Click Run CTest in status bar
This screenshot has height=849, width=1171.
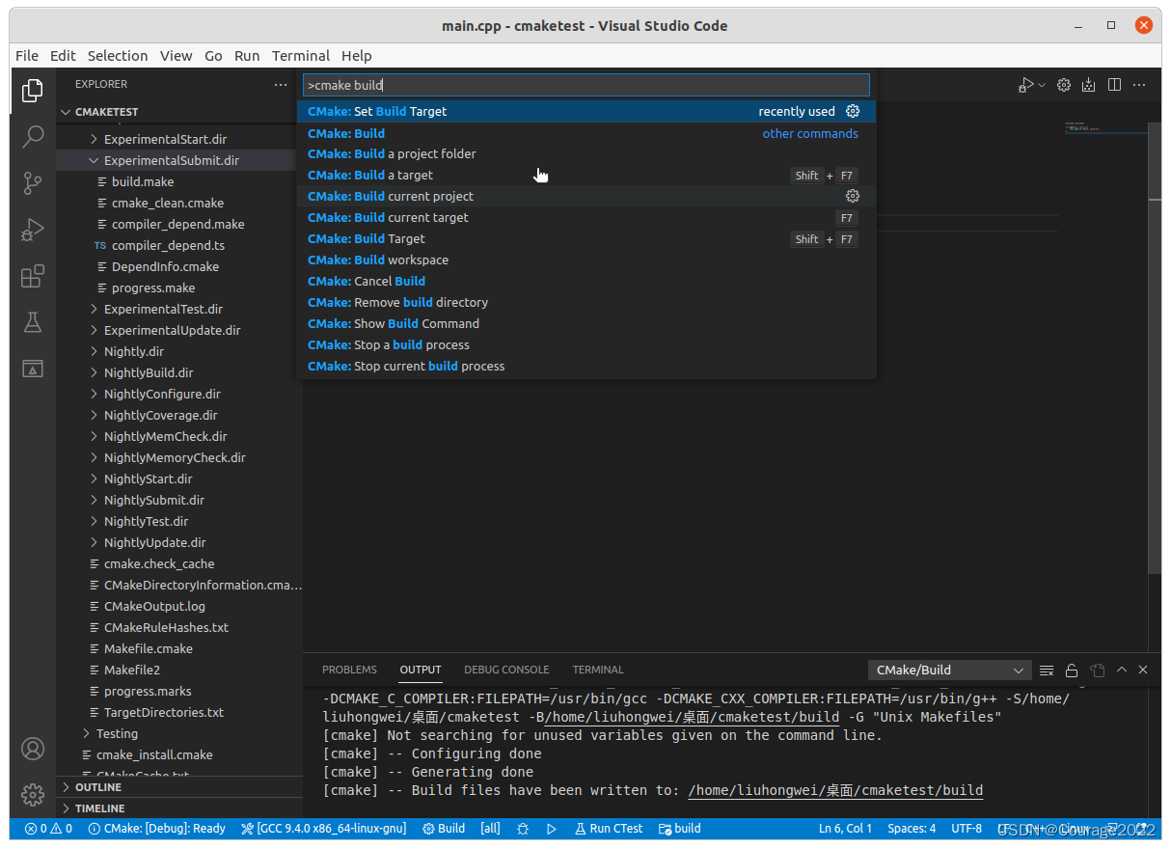(609, 829)
